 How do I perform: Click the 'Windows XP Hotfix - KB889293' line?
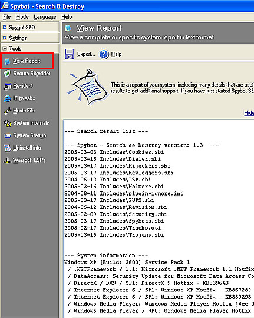click(x=159, y=297)
